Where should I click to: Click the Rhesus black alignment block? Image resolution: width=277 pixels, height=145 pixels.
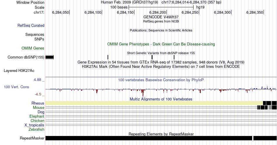[x=270, y=103]
